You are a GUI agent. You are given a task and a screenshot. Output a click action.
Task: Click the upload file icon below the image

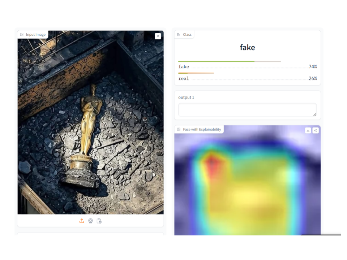pyautogui.click(x=82, y=221)
